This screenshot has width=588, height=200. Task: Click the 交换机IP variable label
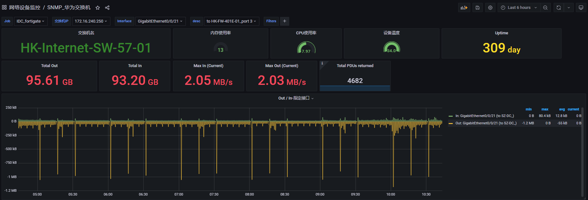coord(61,21)
